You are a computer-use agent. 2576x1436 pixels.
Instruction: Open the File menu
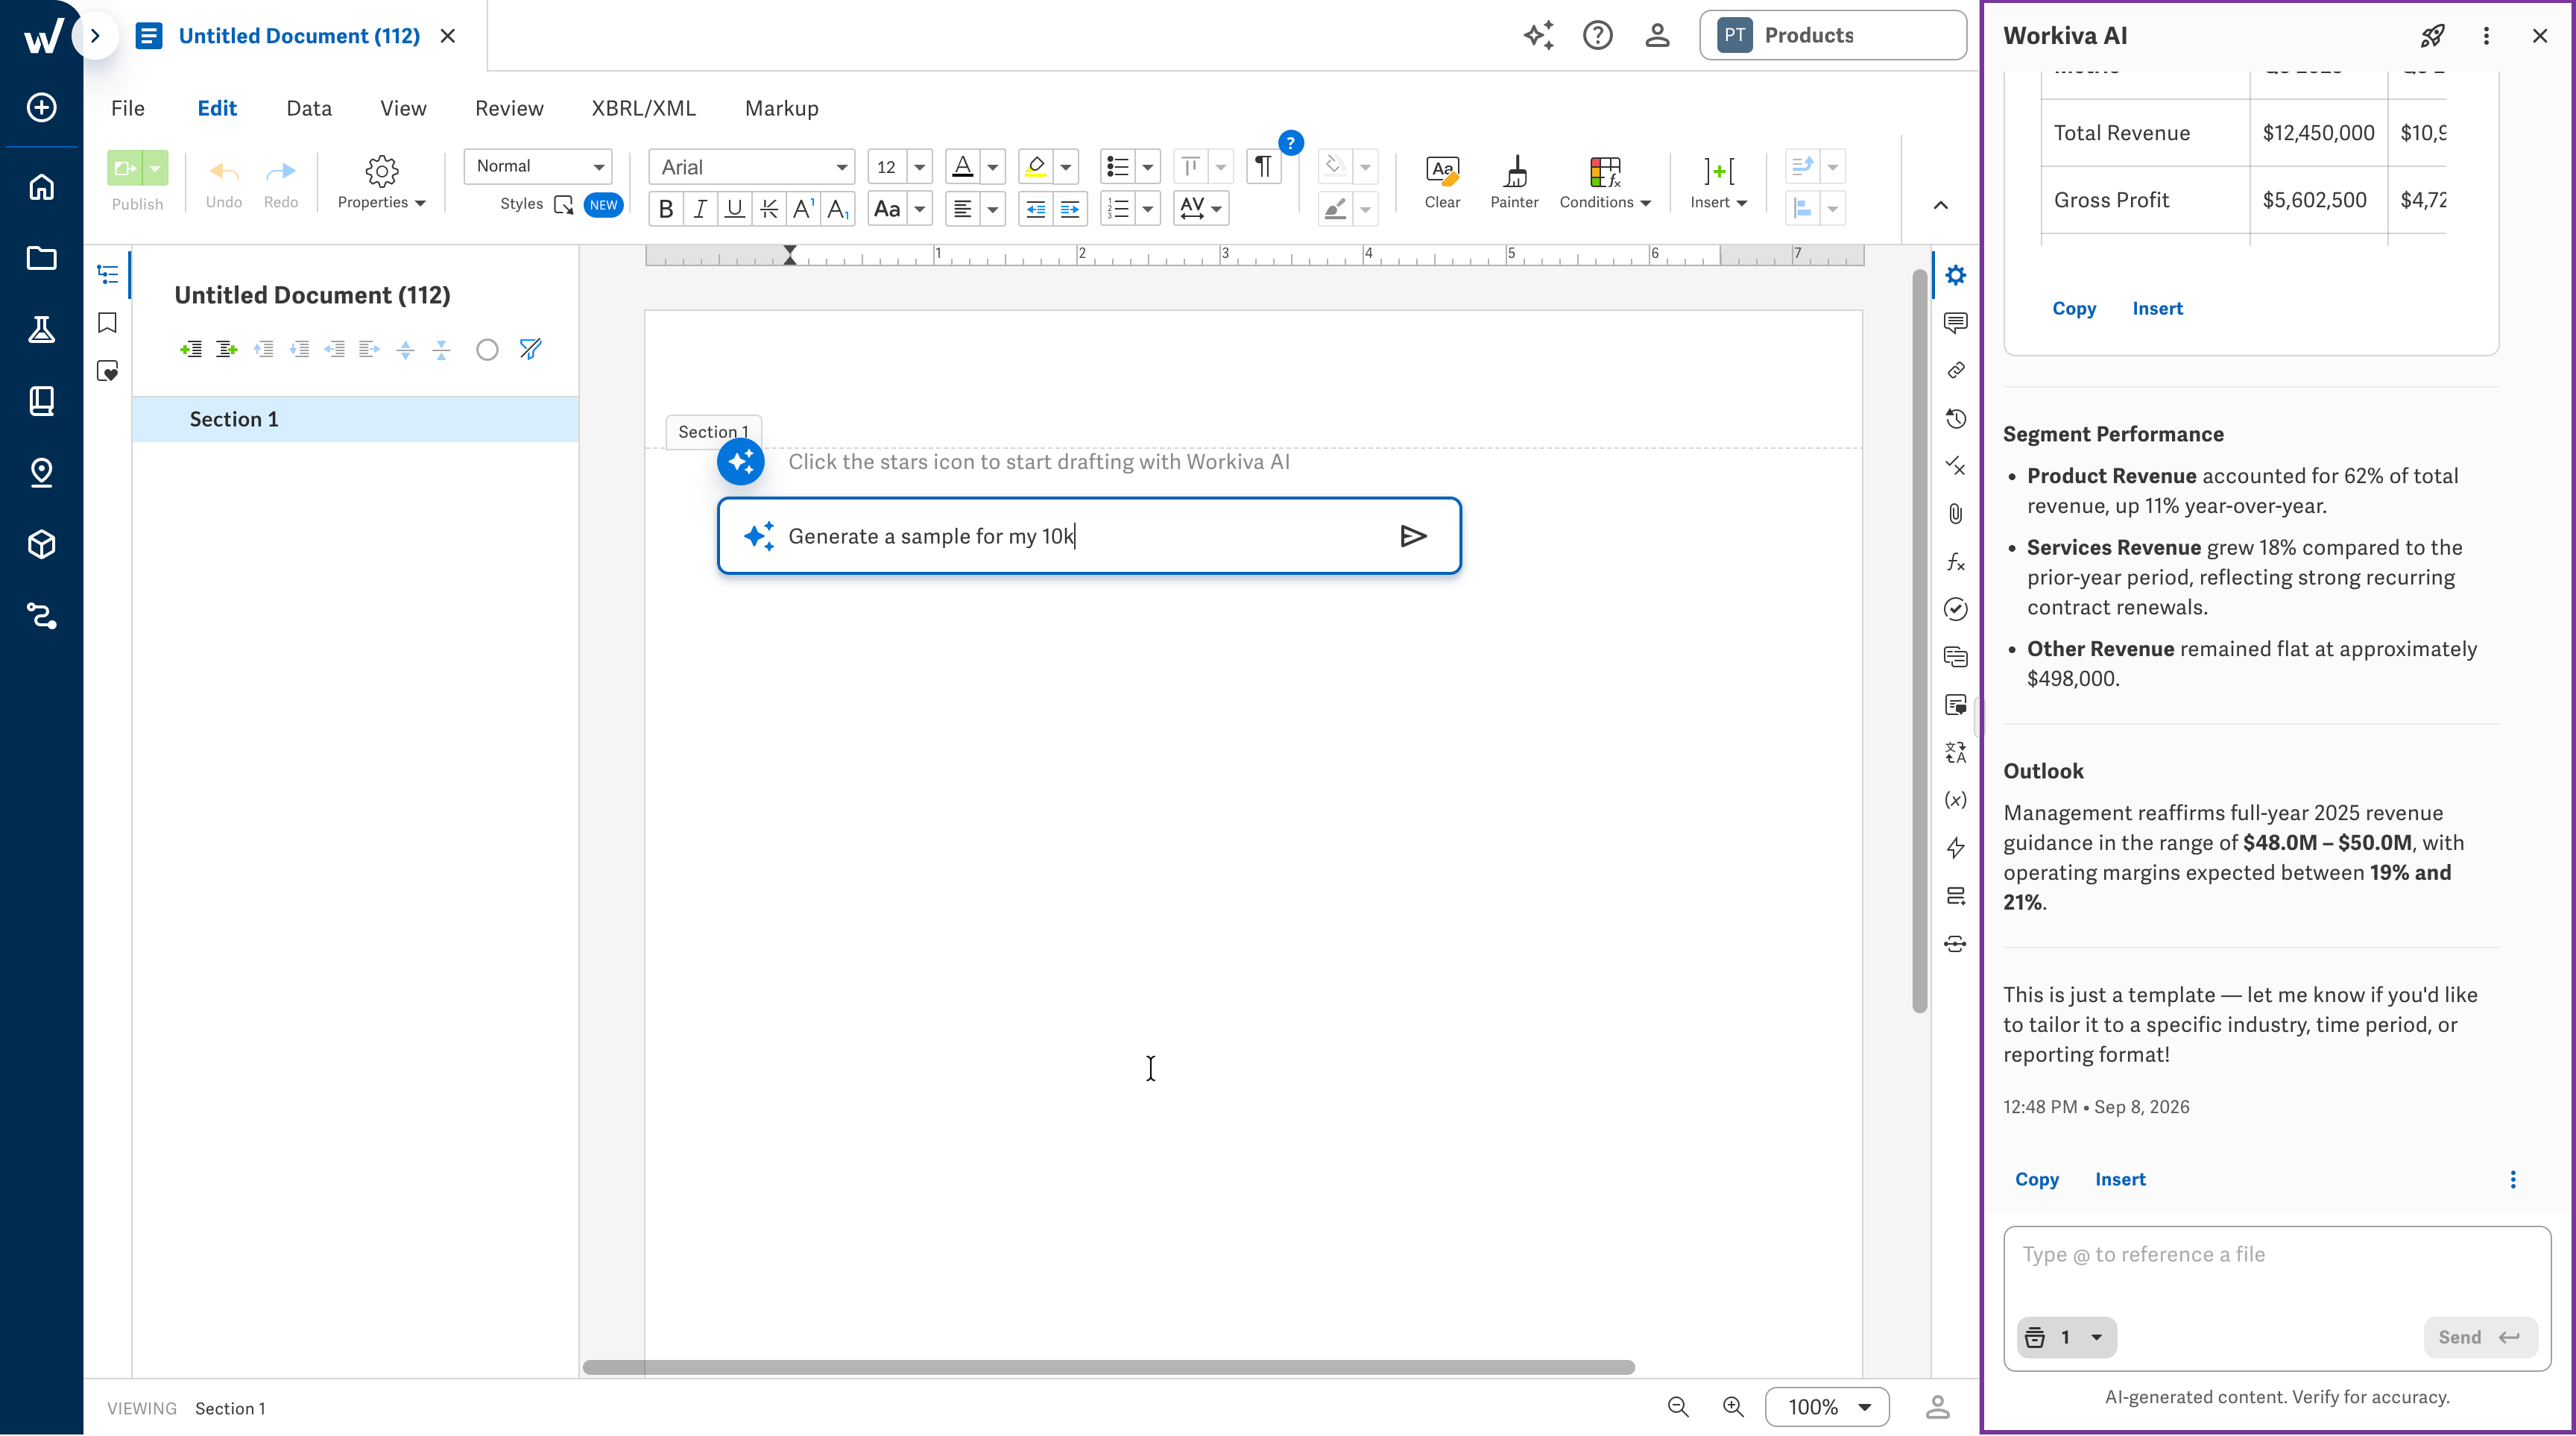128,108
